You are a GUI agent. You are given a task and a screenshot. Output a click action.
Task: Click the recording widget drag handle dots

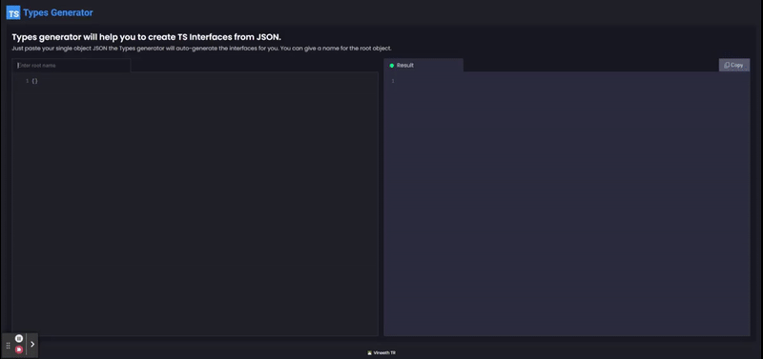[x=8, y=346]
